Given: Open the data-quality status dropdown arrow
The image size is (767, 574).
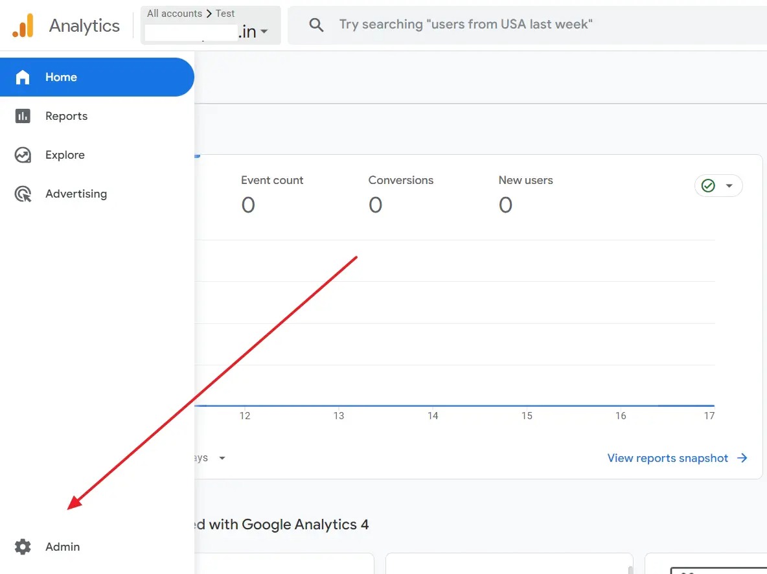Looking at the screenshot, I should (x=728, y=185).
